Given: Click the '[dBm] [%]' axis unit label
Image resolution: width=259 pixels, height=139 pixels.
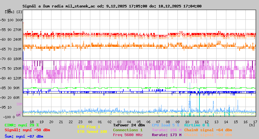Looking at the screenshot, I should (x=14, y=12).
